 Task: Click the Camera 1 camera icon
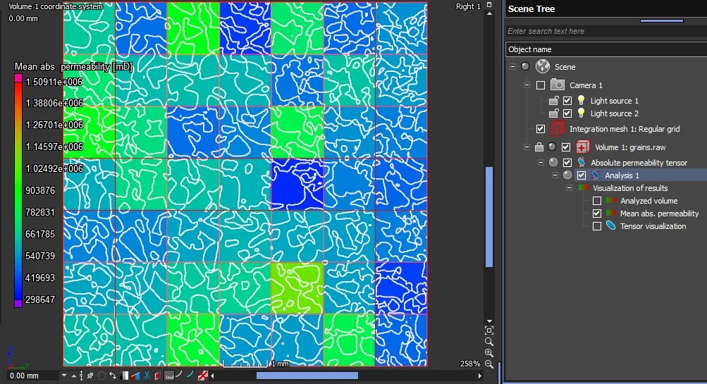[558, 85]
